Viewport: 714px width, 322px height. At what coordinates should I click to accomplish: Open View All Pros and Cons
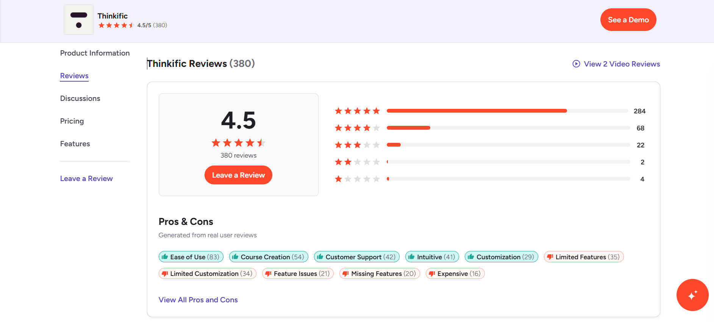click(198, 300)
